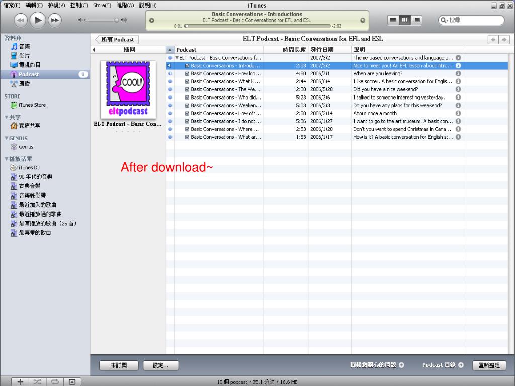
Task: Toggle shuffle at the bottom bar
Action: pyautogui.click(x=37, y=382)
